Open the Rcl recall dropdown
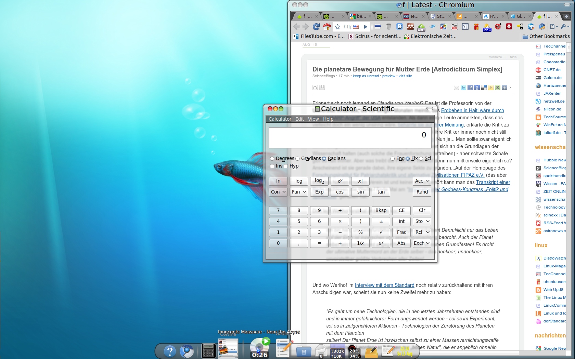The width and height of the screenshot is (575, 359). [422, 232]
